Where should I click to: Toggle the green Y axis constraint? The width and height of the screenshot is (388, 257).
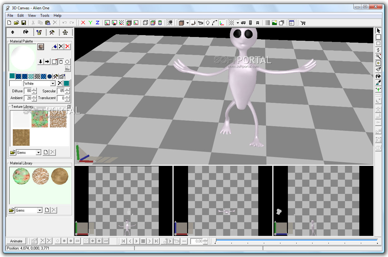(x=90, y=23)
